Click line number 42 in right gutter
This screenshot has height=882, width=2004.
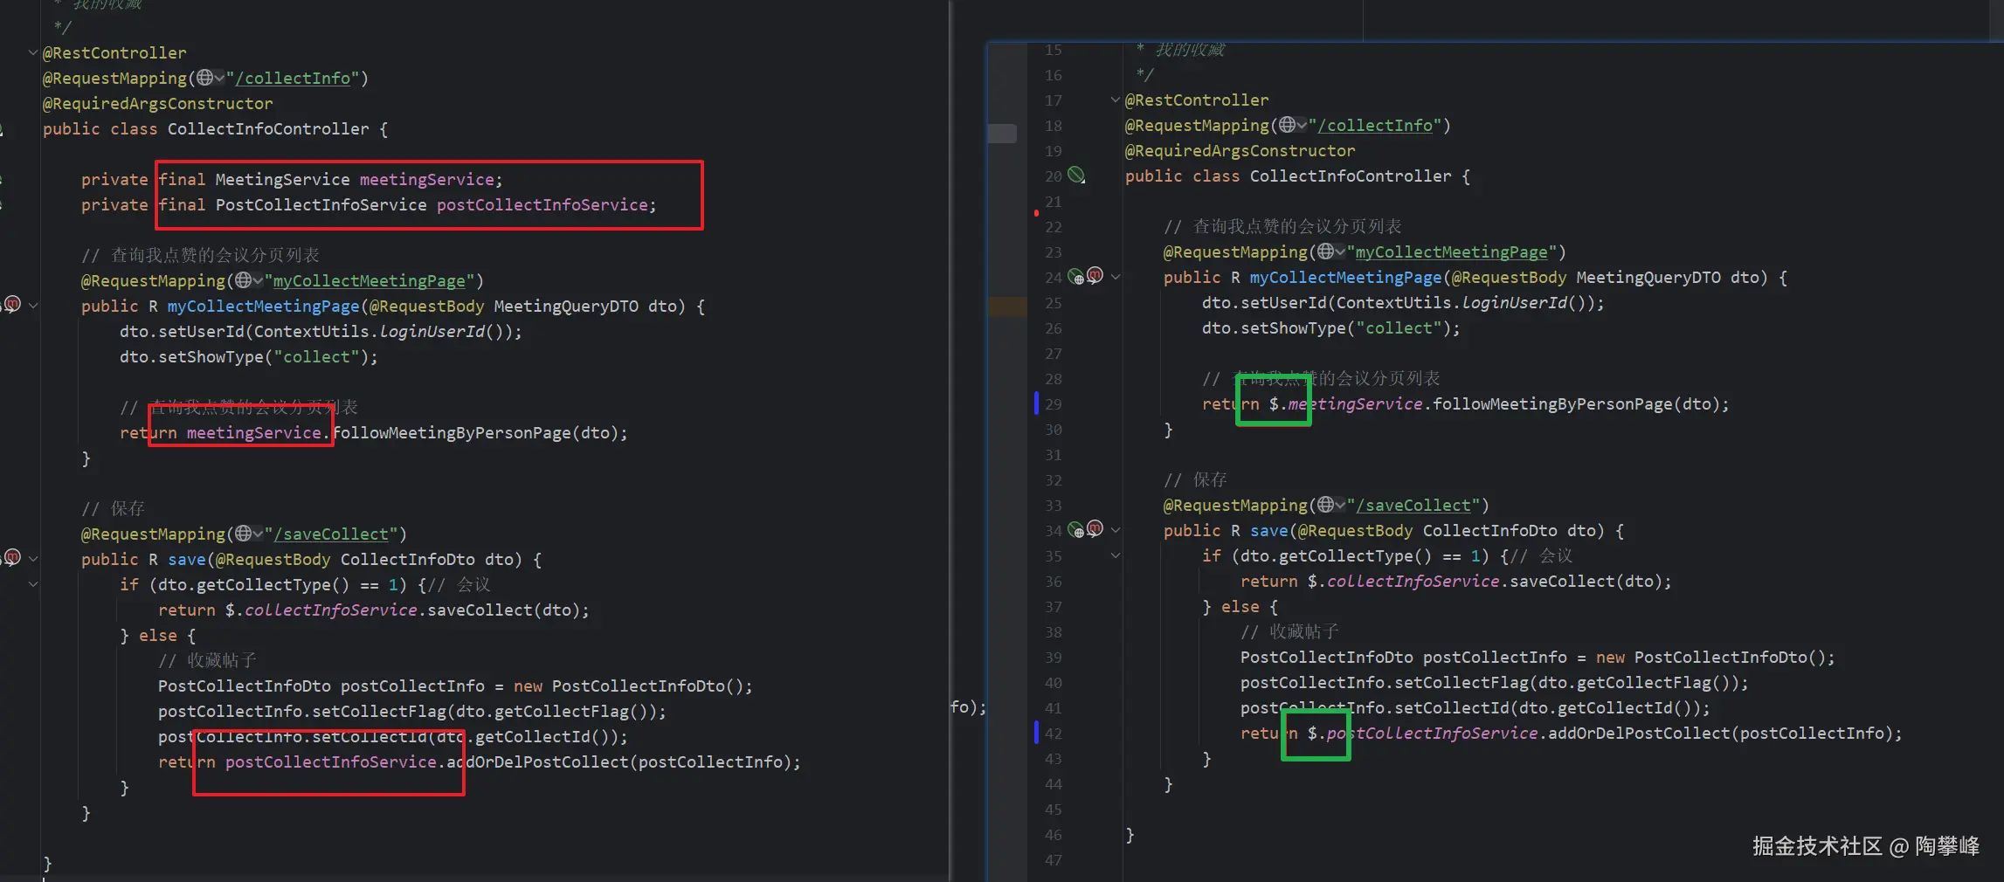1054,734
